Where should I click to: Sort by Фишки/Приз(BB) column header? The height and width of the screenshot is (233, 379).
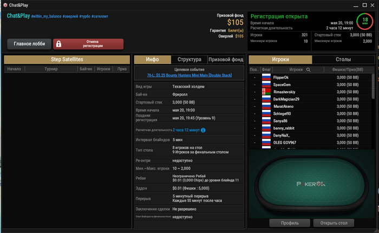[348, 70]
